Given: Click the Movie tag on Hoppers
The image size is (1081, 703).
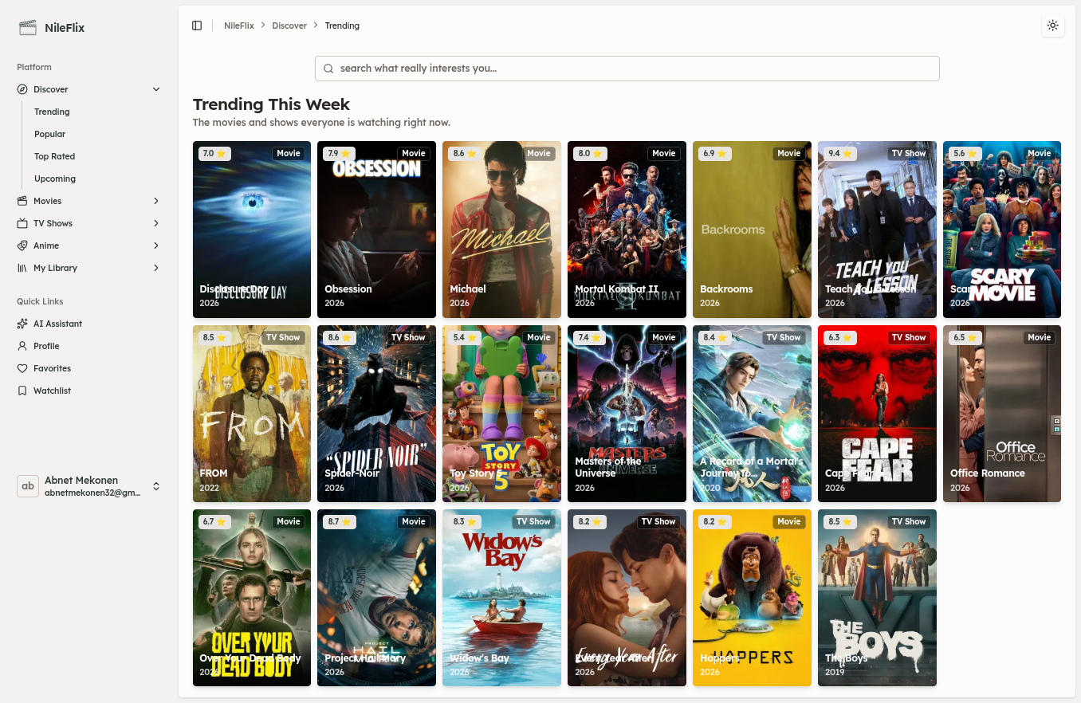Looking at the screenshot, I should coord(789,521).
